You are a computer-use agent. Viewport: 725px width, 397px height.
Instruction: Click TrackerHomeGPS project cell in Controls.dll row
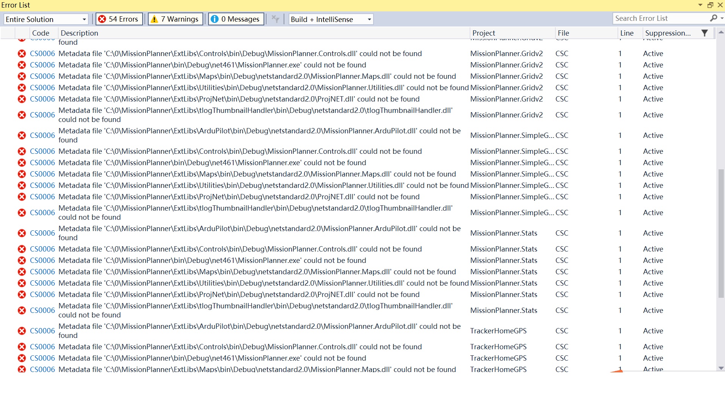(498, 347)
